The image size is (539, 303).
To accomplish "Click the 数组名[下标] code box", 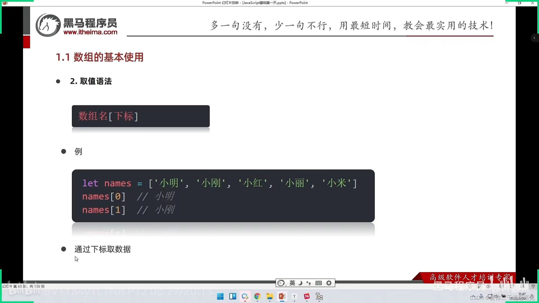I will point(141,116).
